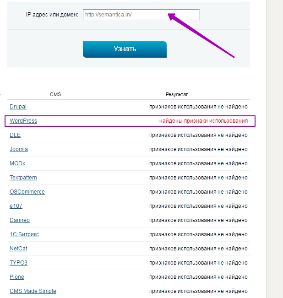Click the Результат column header

(x=177, y=94)
